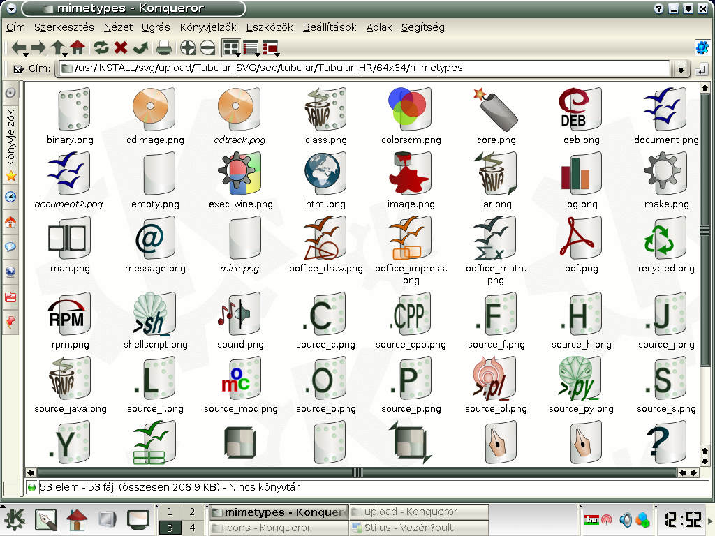Open the network globe sidebar tab
This screenshot has width=715, height=536.
click(10, 272)
